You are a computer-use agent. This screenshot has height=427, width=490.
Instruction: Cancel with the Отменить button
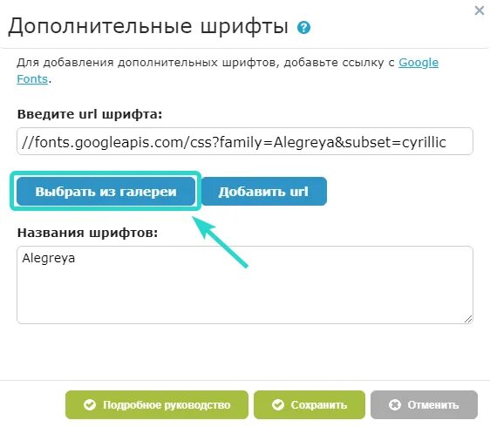[424, 405]
